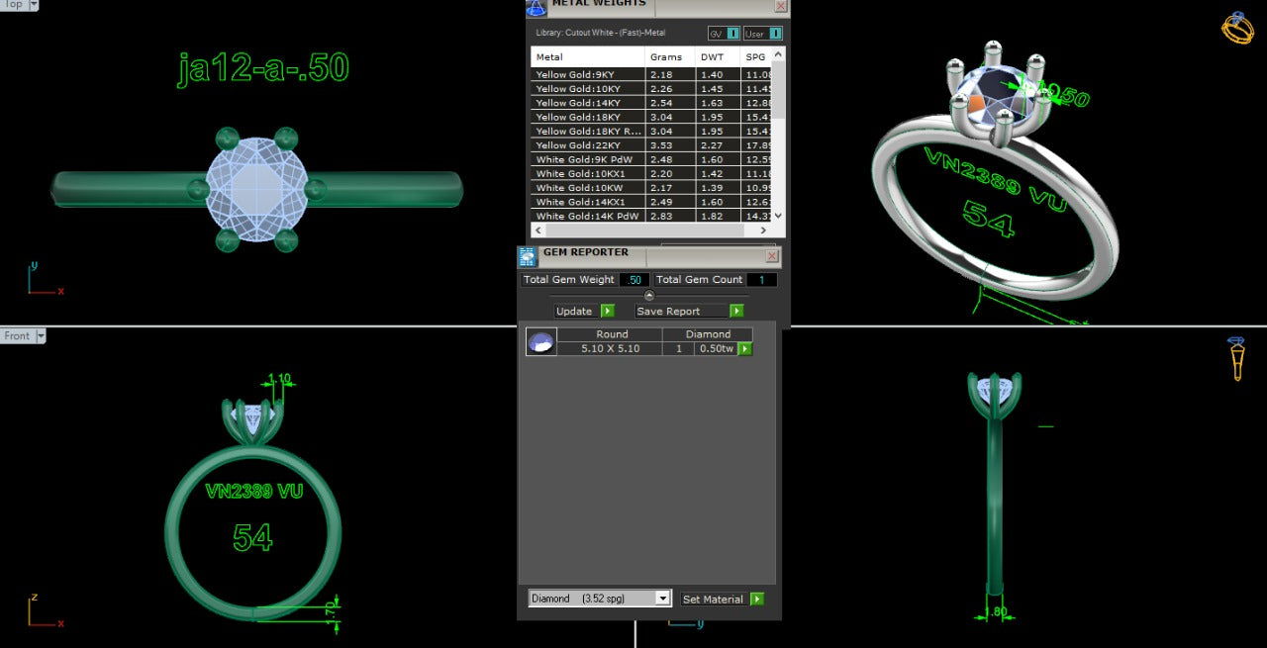Click the green arrow next to Update
The width and height of the screenshot is (1267, 648).
click(608, 311)
